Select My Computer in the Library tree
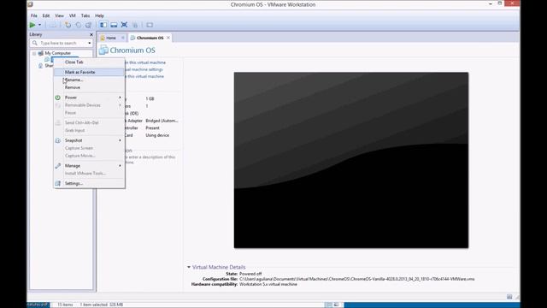 coord(57,53)
